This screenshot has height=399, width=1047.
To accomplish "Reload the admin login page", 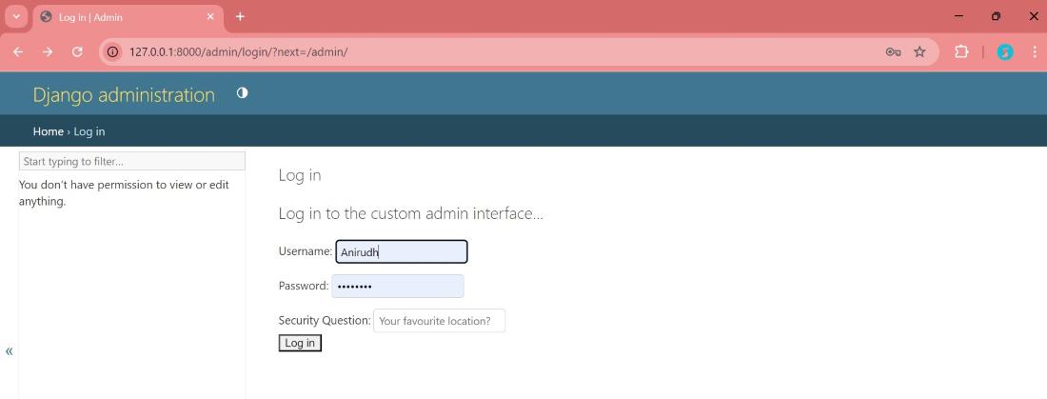I will pyautogui.click(x=77, y=51).
